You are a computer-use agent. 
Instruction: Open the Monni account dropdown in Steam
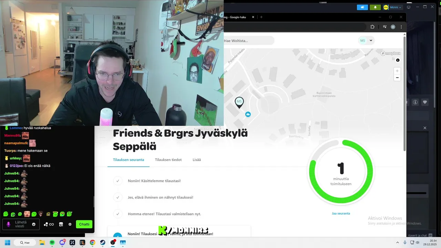click(x=393, y=7)
